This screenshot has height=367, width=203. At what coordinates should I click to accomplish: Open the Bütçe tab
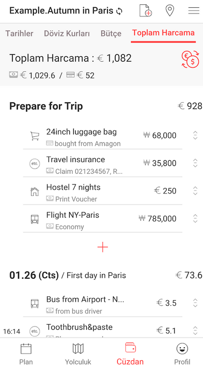coord(111,33)
